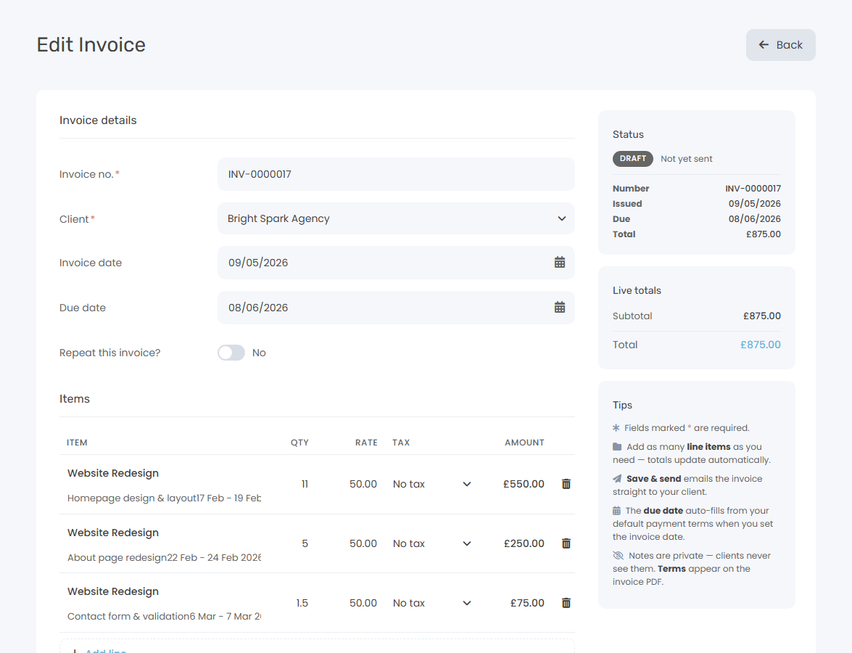Screen dimensions: 852x653
Task: Click the asterisk icon in Tips
Action: point(616,428)
